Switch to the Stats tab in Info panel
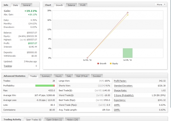Image resolution: width=171 pixels, height=121 pixels. 15,5
